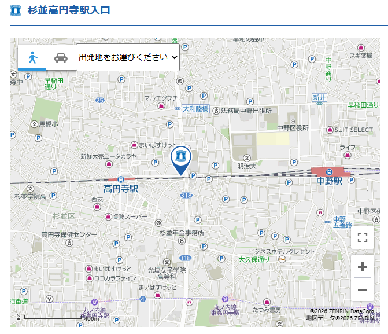Click the 杉並高円寺駅入口 page heading
This screenshot has width=388, height=334.
pyautogui.click(x=69, y=10)
